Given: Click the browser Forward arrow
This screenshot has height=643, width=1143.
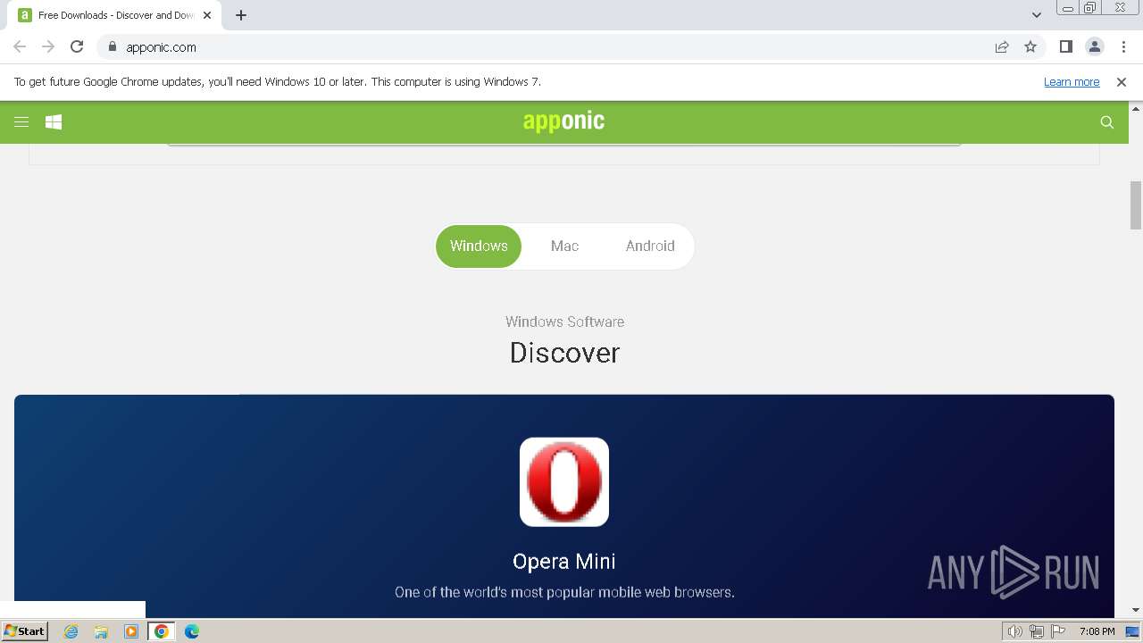Looking at the screenshot, I should click(48, 47).
